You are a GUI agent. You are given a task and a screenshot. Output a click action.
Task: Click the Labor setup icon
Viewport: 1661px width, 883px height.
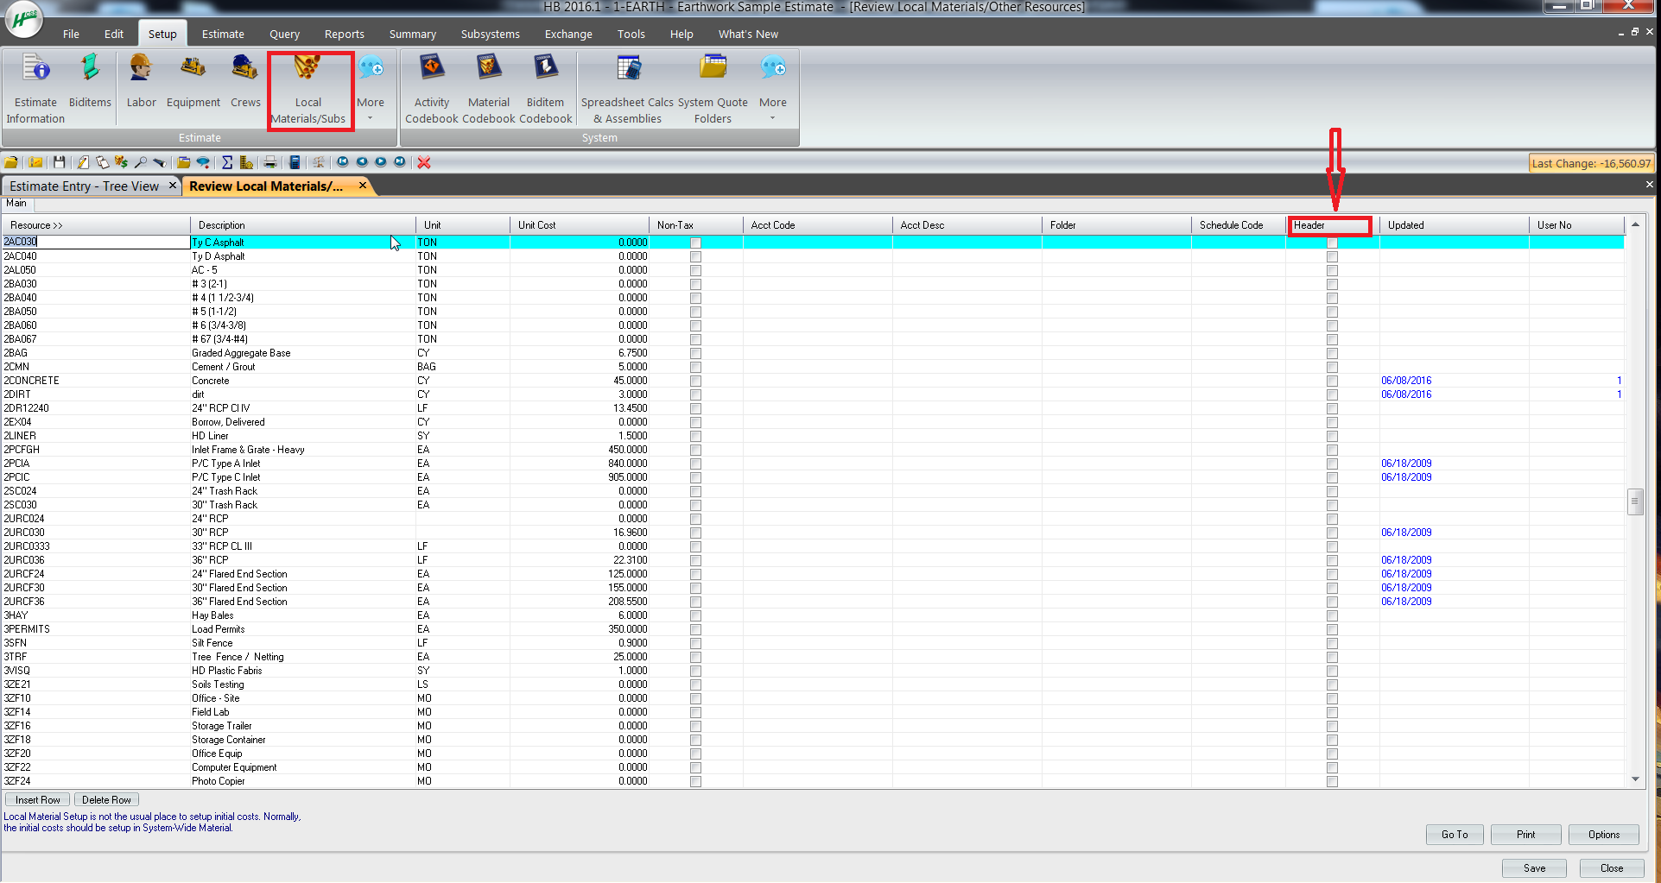(x=141, y=82)
